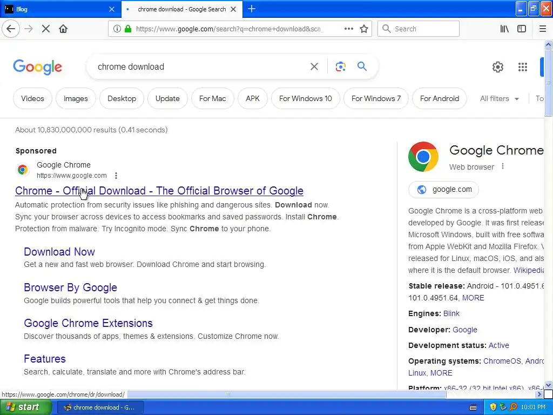Viewport: 553px width, 415px height.
Task: Select the For Android chip
Action: (x=440, y=98)
